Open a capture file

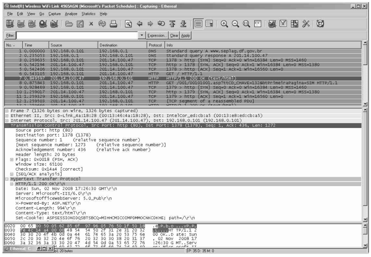pyautogui.click(x=69, y=24)
